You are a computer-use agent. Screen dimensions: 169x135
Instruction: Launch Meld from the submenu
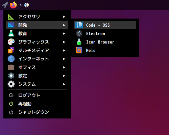point(105,50)
